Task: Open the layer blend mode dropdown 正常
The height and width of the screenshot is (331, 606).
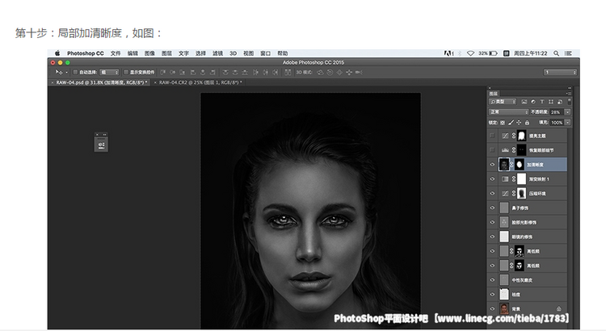Action: [x=509, y=111]
